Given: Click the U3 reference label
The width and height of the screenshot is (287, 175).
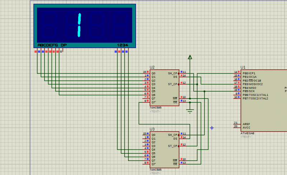Looking at the screenshot, I should (x=152, y=129).
